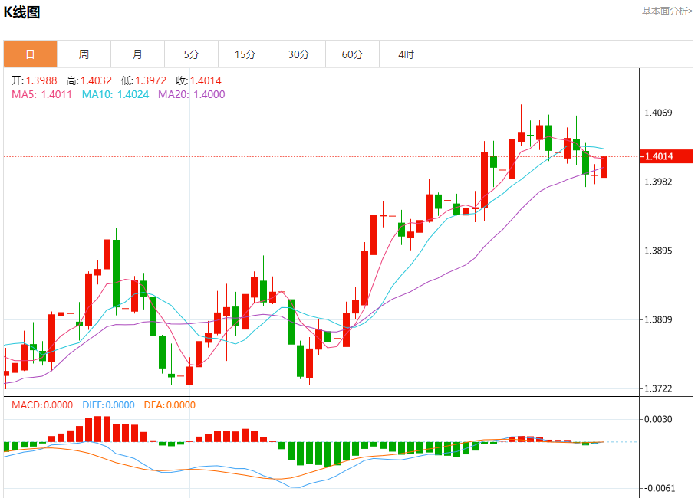Click the DIFF value label
Image resolution: width=698 pixels, height=498 pixels.
click(x=107, y=405)
